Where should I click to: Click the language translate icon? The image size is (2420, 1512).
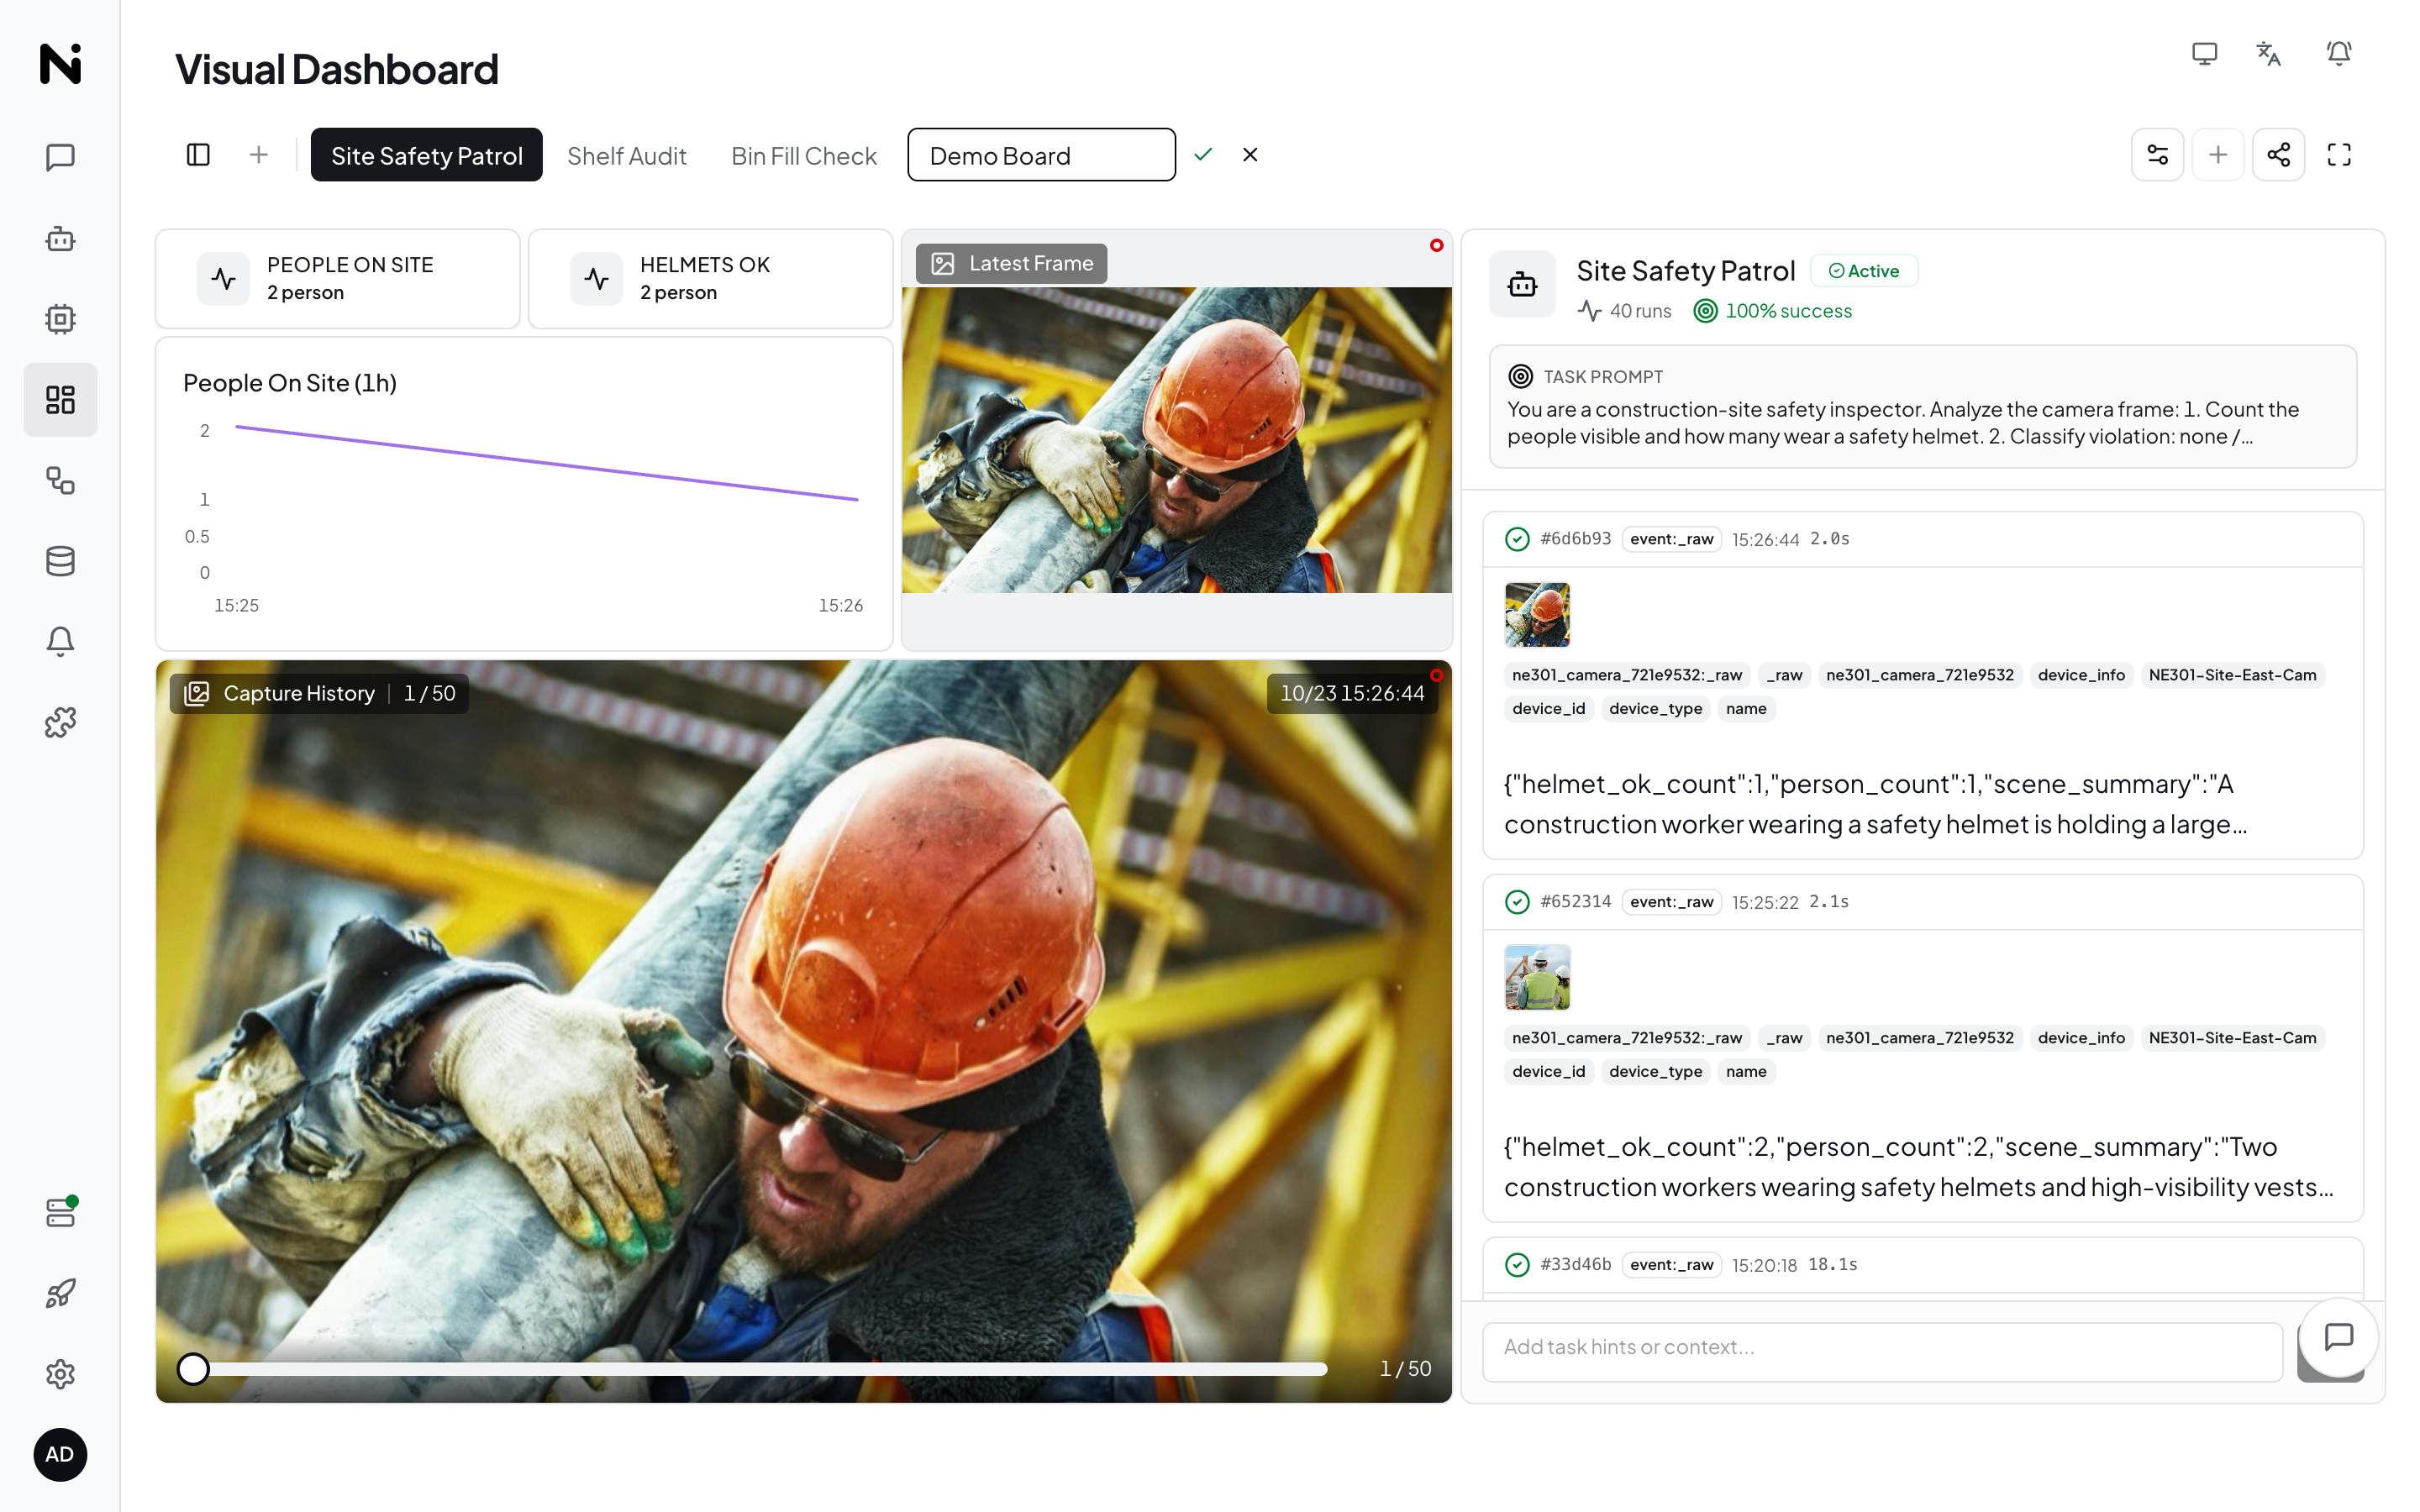point(2269,53)
